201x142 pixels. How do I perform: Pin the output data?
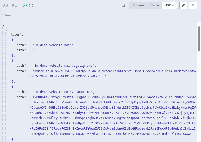coord(193,5)
